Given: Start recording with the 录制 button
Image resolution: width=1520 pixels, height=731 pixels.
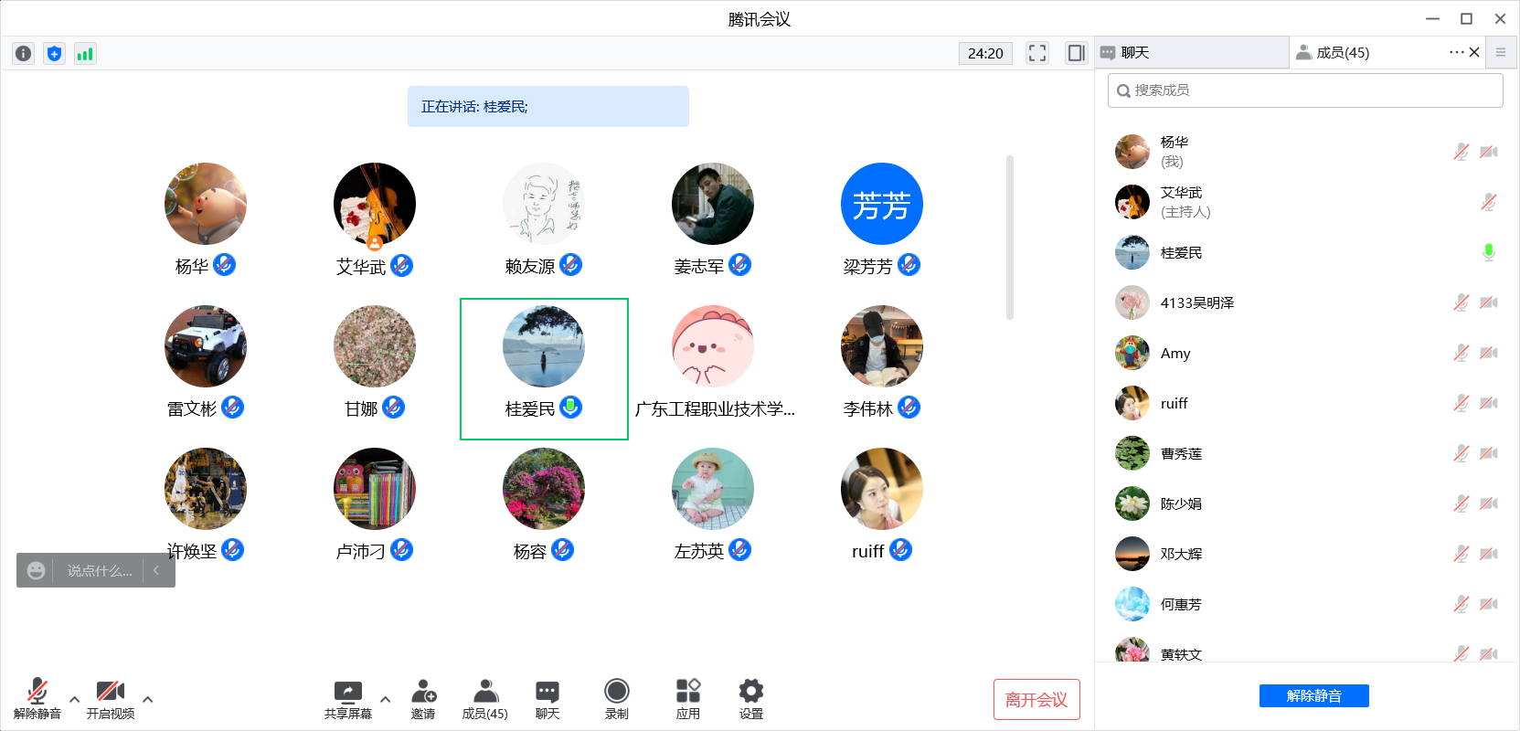Looking at the screenshot, I should [x=617, y=699].
